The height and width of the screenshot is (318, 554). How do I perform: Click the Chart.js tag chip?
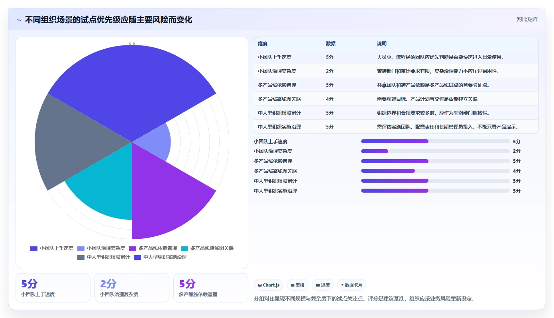[269, 285]
